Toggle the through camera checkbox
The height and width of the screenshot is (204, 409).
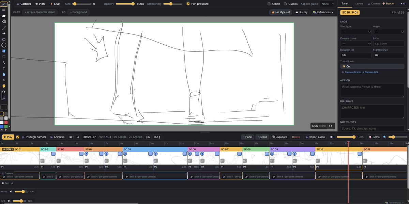(18, 137)
